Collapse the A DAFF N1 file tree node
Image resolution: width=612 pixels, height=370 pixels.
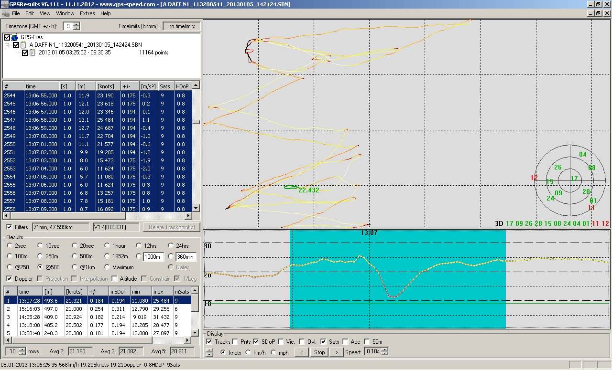click(7, 45)
